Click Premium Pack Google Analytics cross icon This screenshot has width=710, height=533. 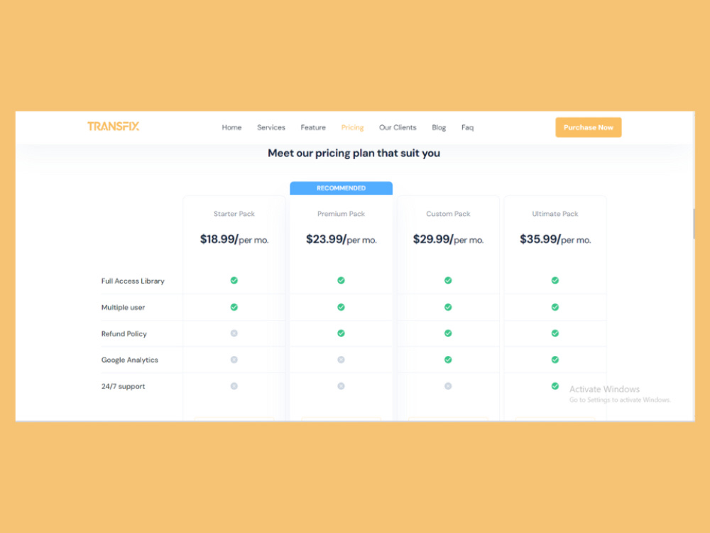[341, 360]
